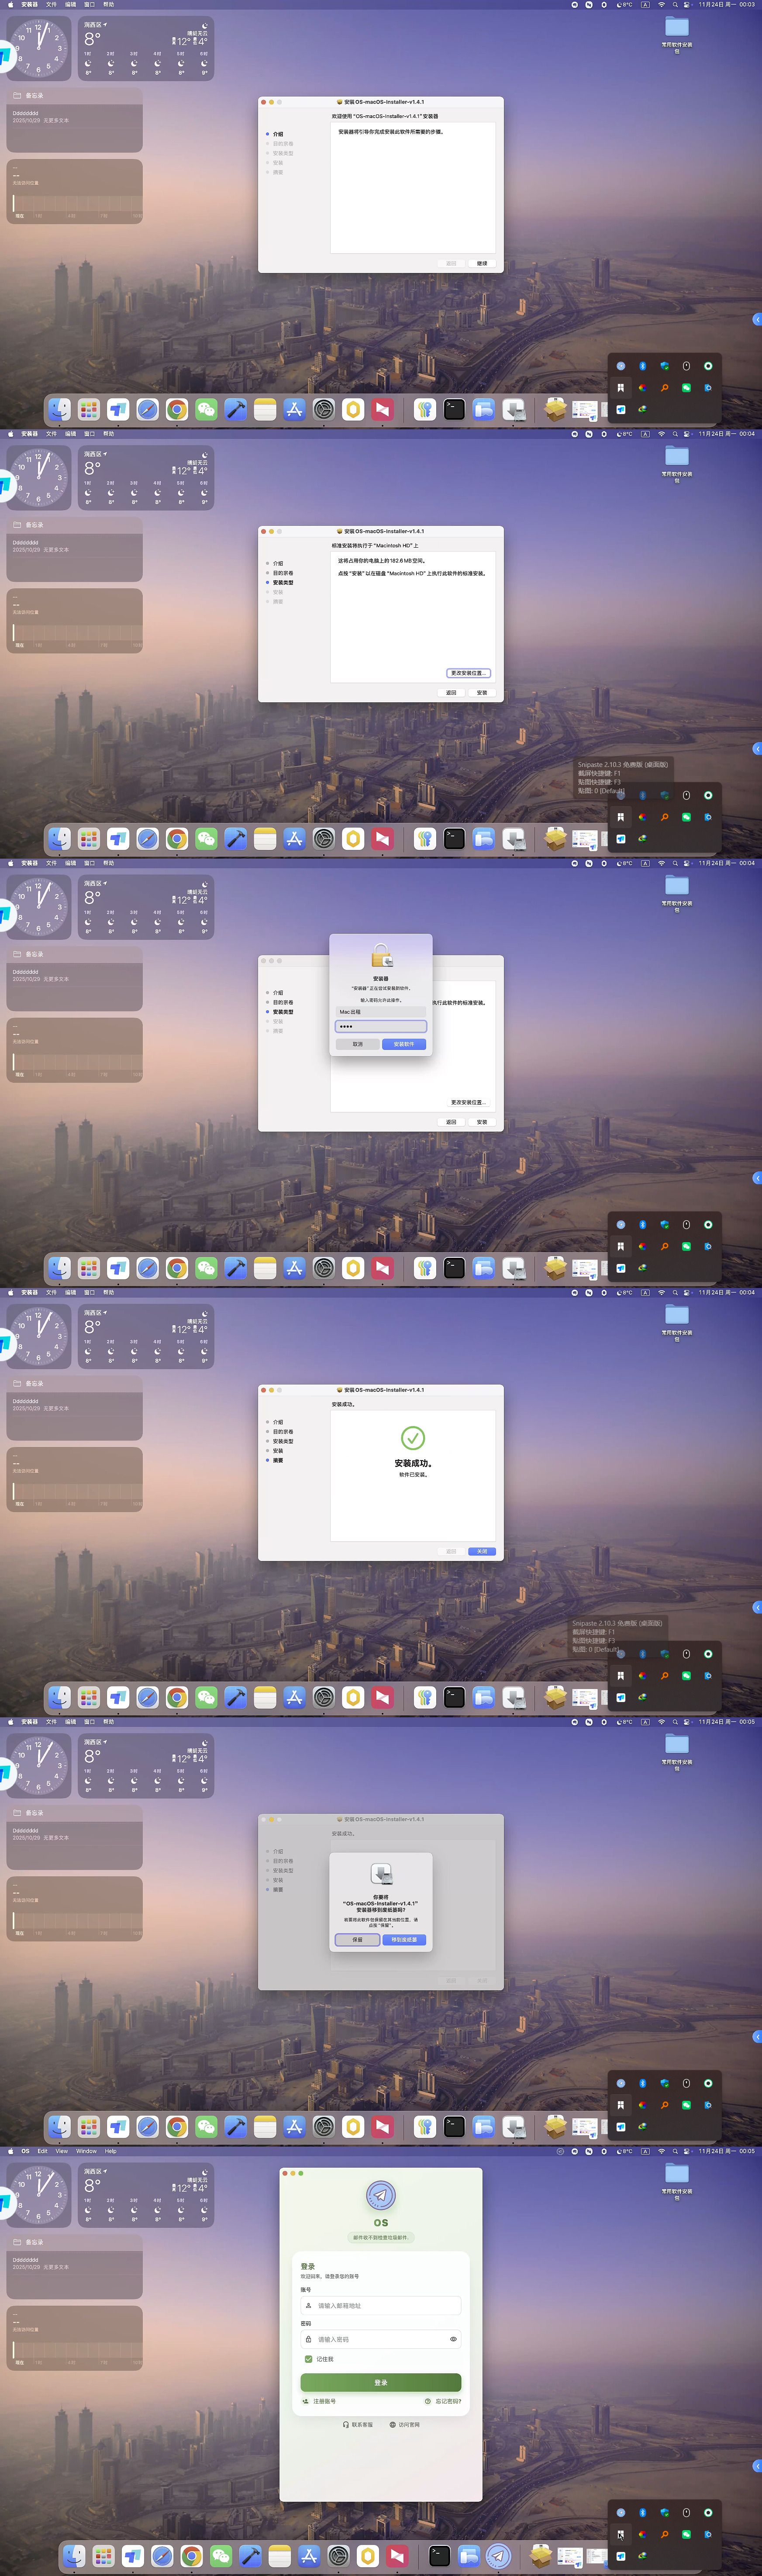Click the paper plane logo in login window

click(x=380, y=2195)
